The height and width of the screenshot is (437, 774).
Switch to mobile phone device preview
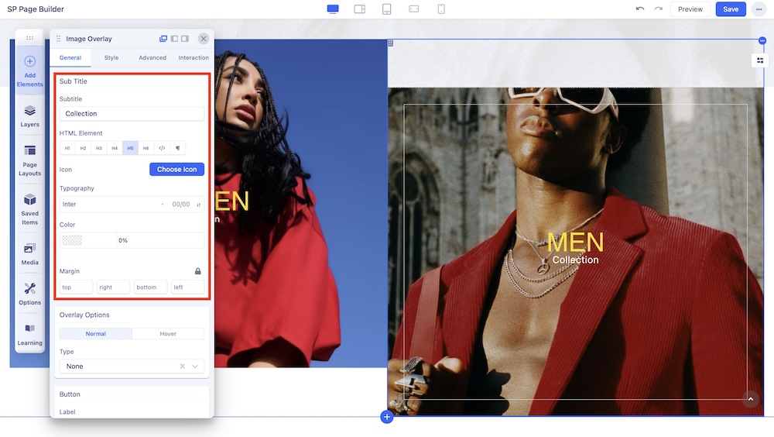[441, 9]
